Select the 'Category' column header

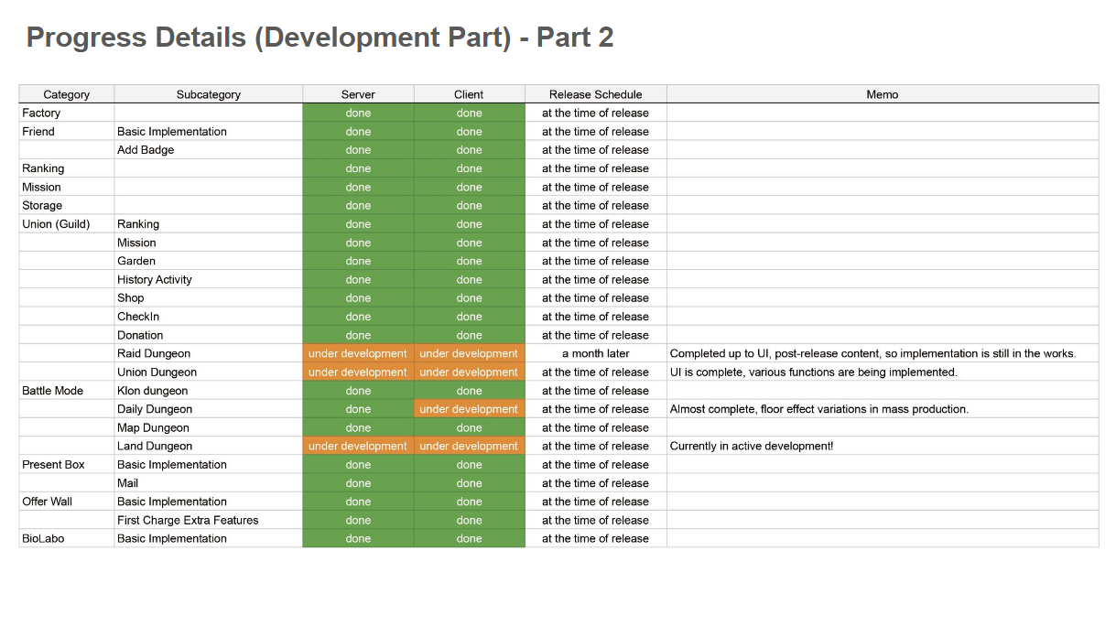coord(67,94)
